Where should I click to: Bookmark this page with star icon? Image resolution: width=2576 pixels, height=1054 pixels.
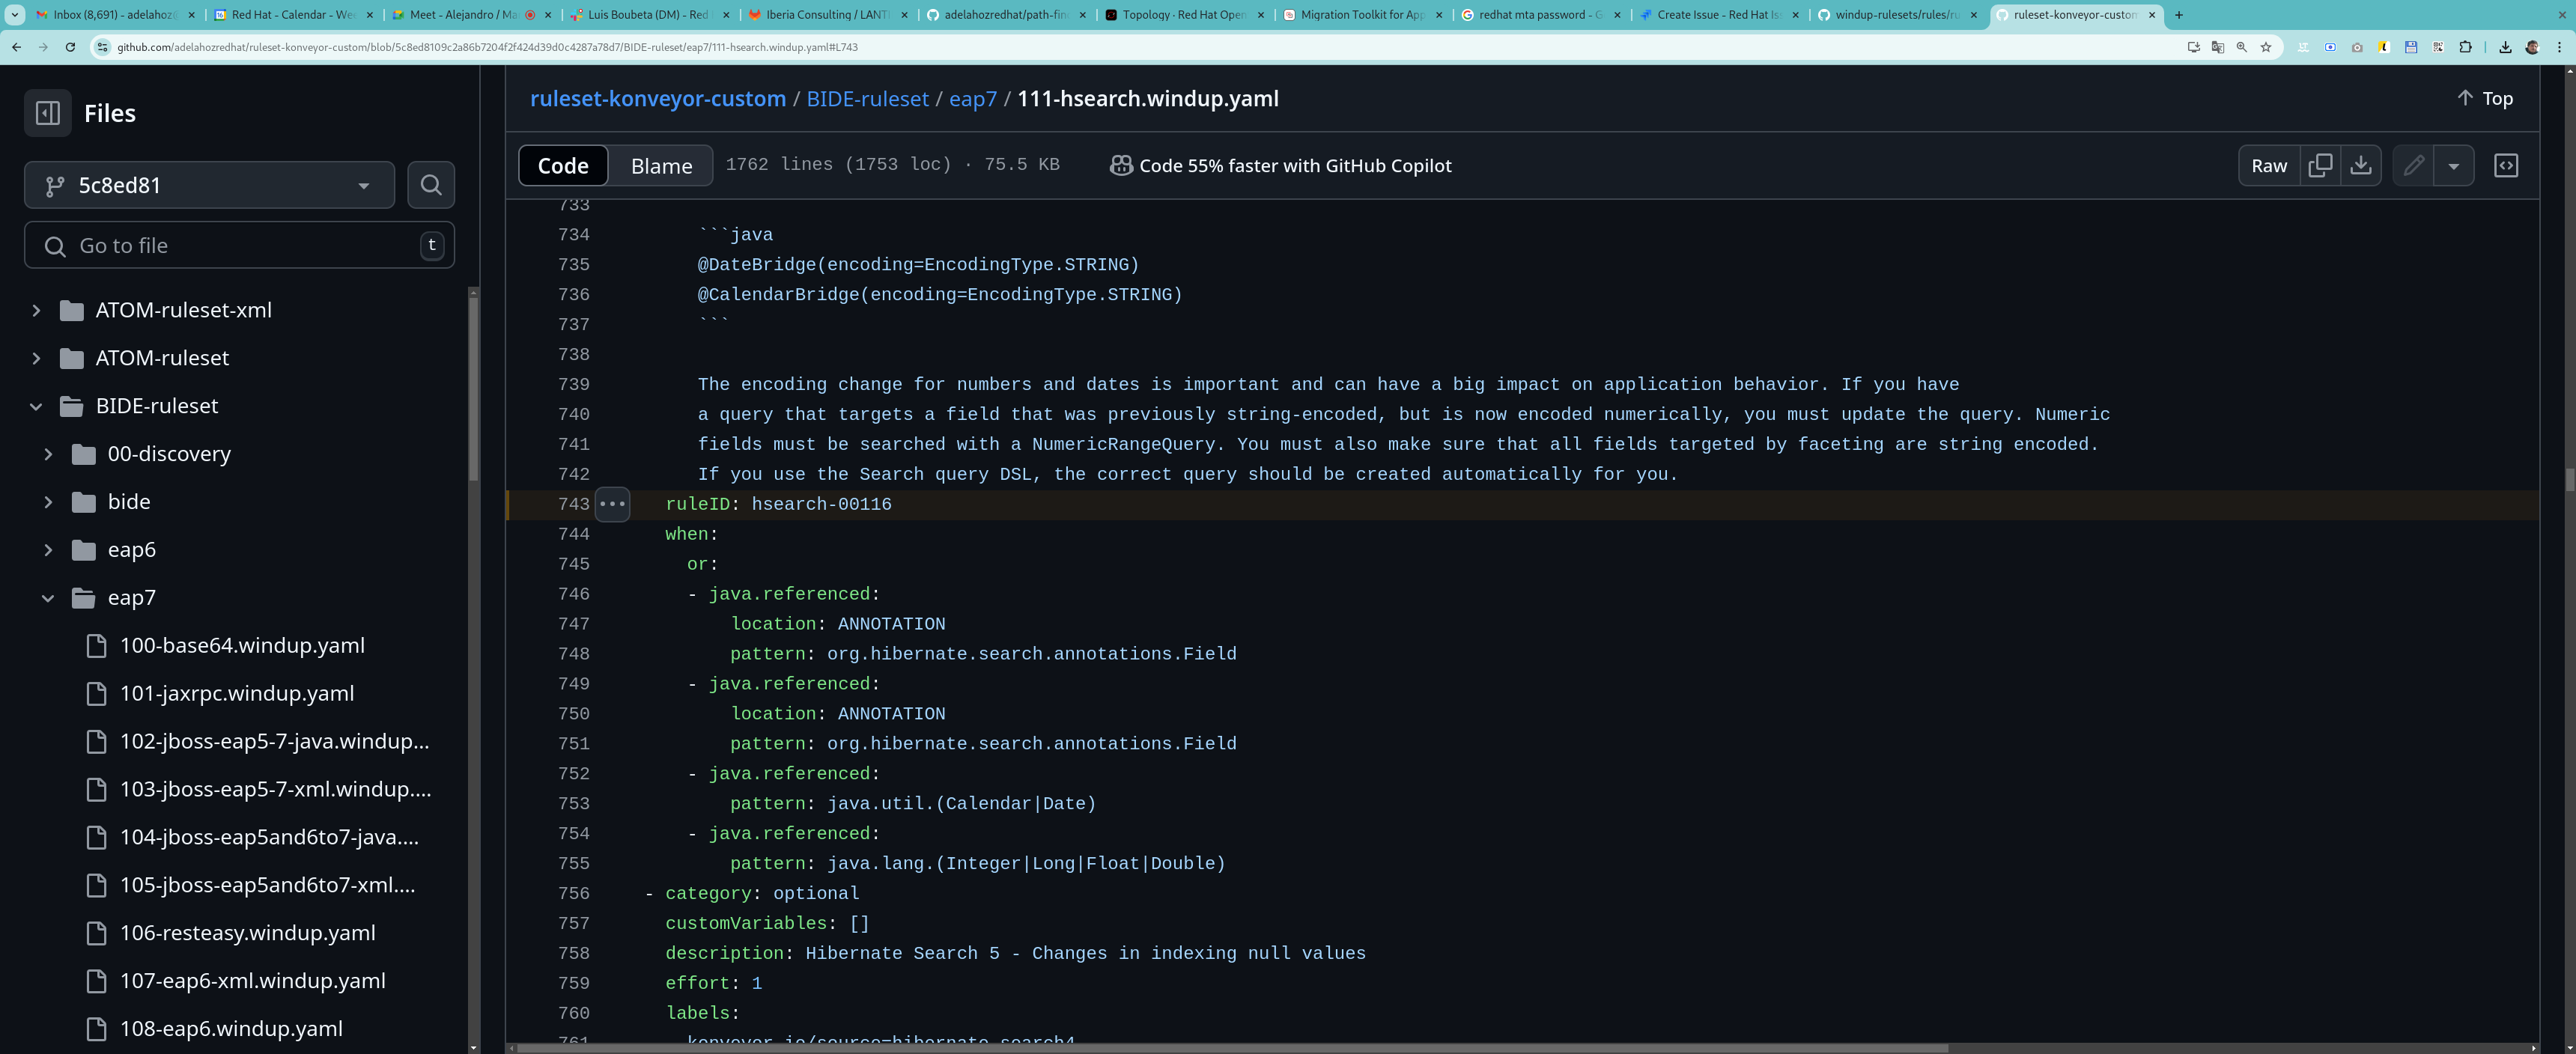click(2266, 47)
